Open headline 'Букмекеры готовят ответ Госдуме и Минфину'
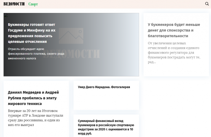211x137 pixels. coord(32,33)
